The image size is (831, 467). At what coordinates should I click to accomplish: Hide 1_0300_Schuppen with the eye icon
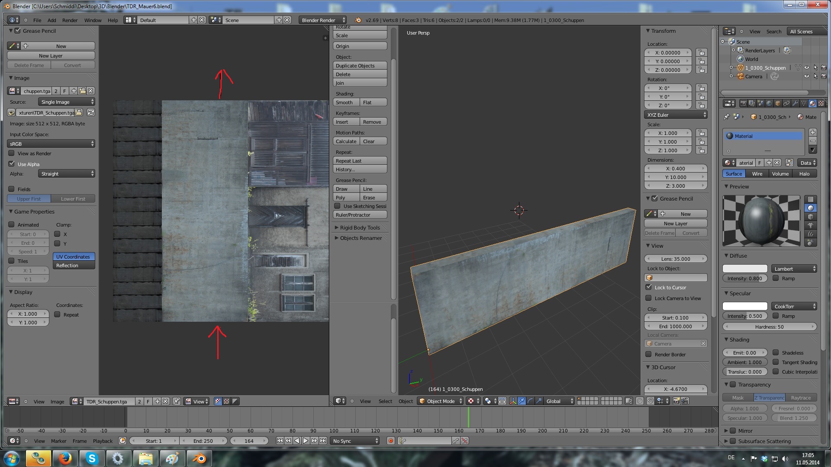point(807,68)
